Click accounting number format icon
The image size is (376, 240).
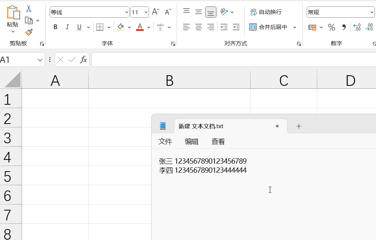coord(312,28)
